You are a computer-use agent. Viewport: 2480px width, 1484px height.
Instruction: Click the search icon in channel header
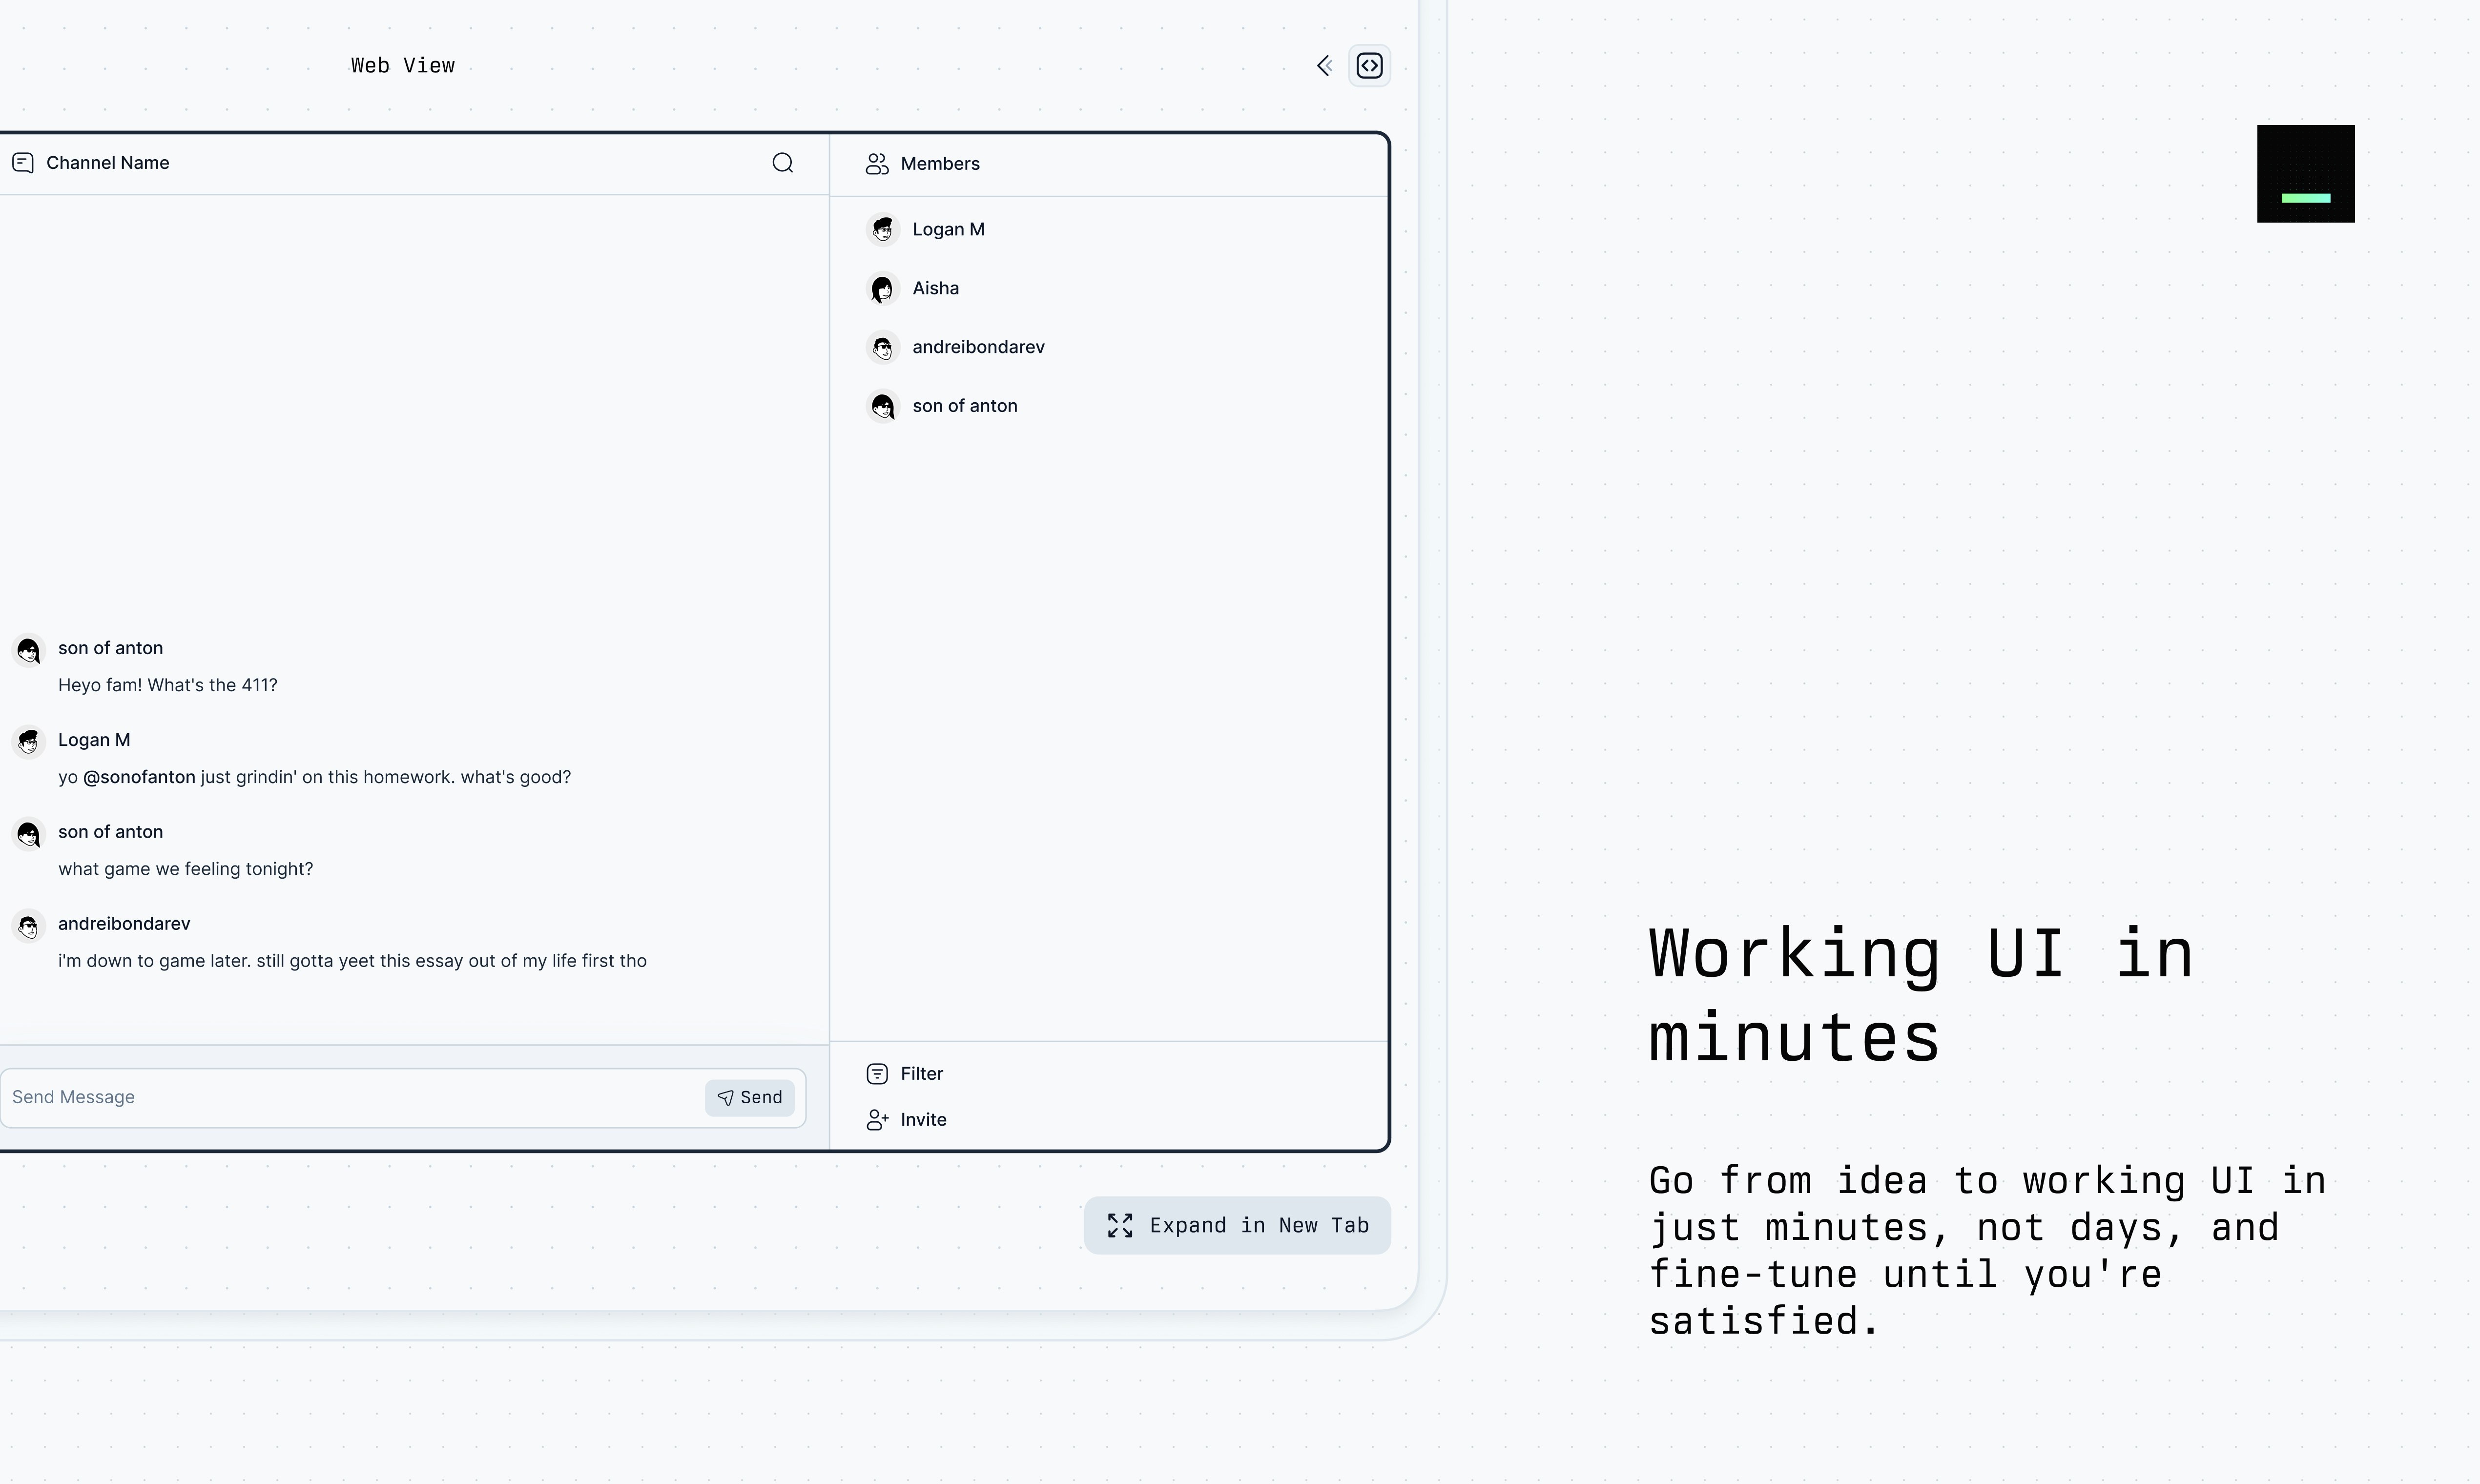point(783,163)
